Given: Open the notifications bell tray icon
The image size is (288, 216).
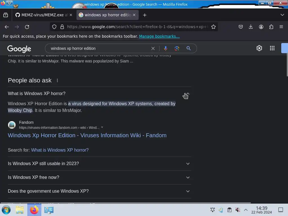Looking at the screenshot, I should click(213, 210).
